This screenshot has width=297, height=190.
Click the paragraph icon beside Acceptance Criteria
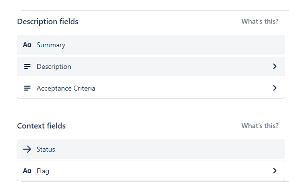pos(27,88)
